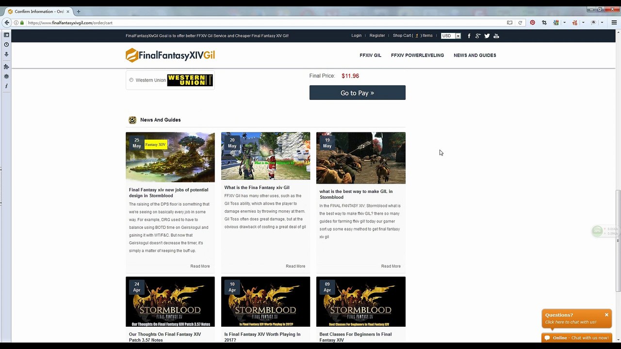Open sidebar bookmarks star panel

6,35
